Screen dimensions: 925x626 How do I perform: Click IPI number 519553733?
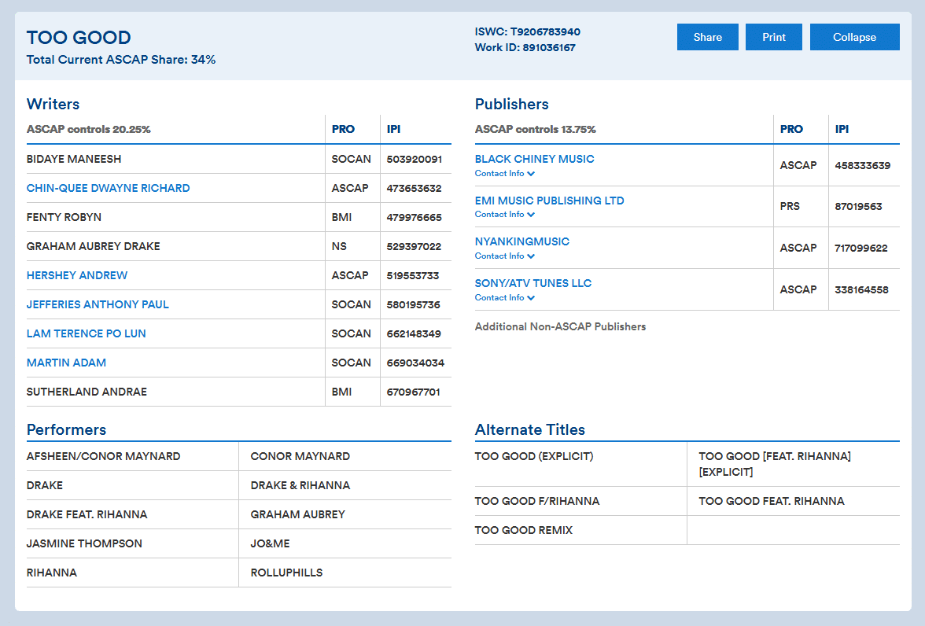tap(413, 275)
